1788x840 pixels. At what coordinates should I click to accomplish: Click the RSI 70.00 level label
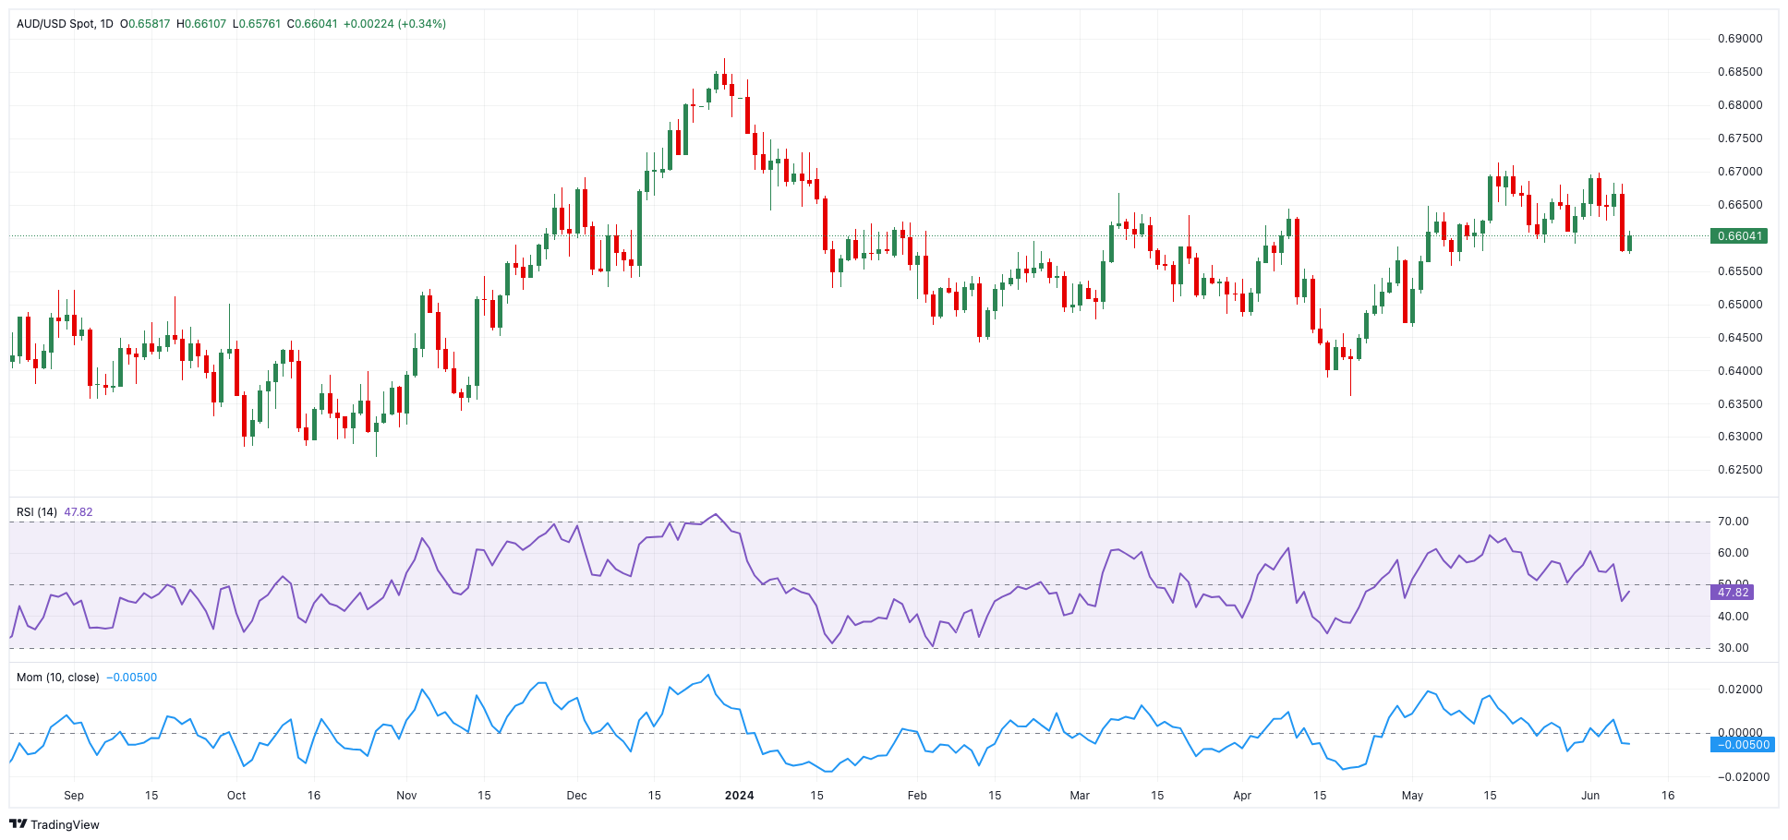pos(1733,522)
